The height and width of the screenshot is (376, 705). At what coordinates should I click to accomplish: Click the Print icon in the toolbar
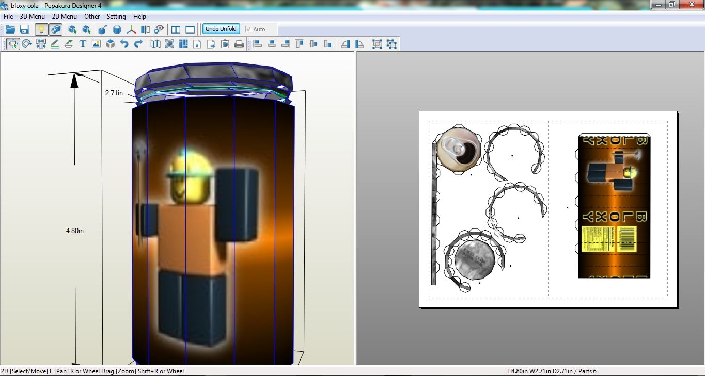tap(239, 44)
